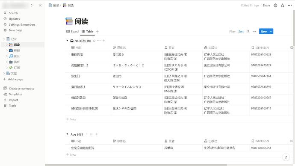This screenshot has width=295, height=166.
Task: Expand the green sync-icon page in sidebar
Action: [7, 68]
